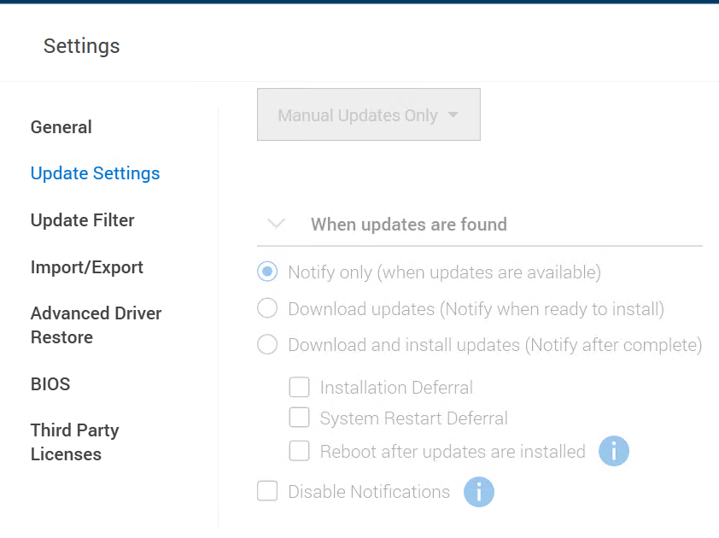Select Notify only radio button

point(267,272)
